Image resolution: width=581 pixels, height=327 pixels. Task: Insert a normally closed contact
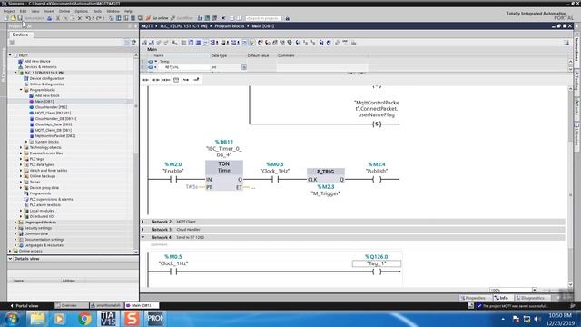(x=155, y=80)
